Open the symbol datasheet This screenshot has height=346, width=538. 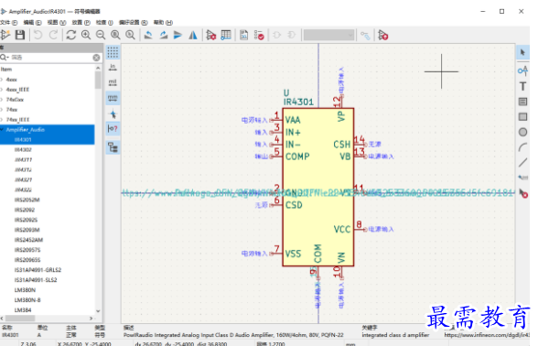click(244, 35)
